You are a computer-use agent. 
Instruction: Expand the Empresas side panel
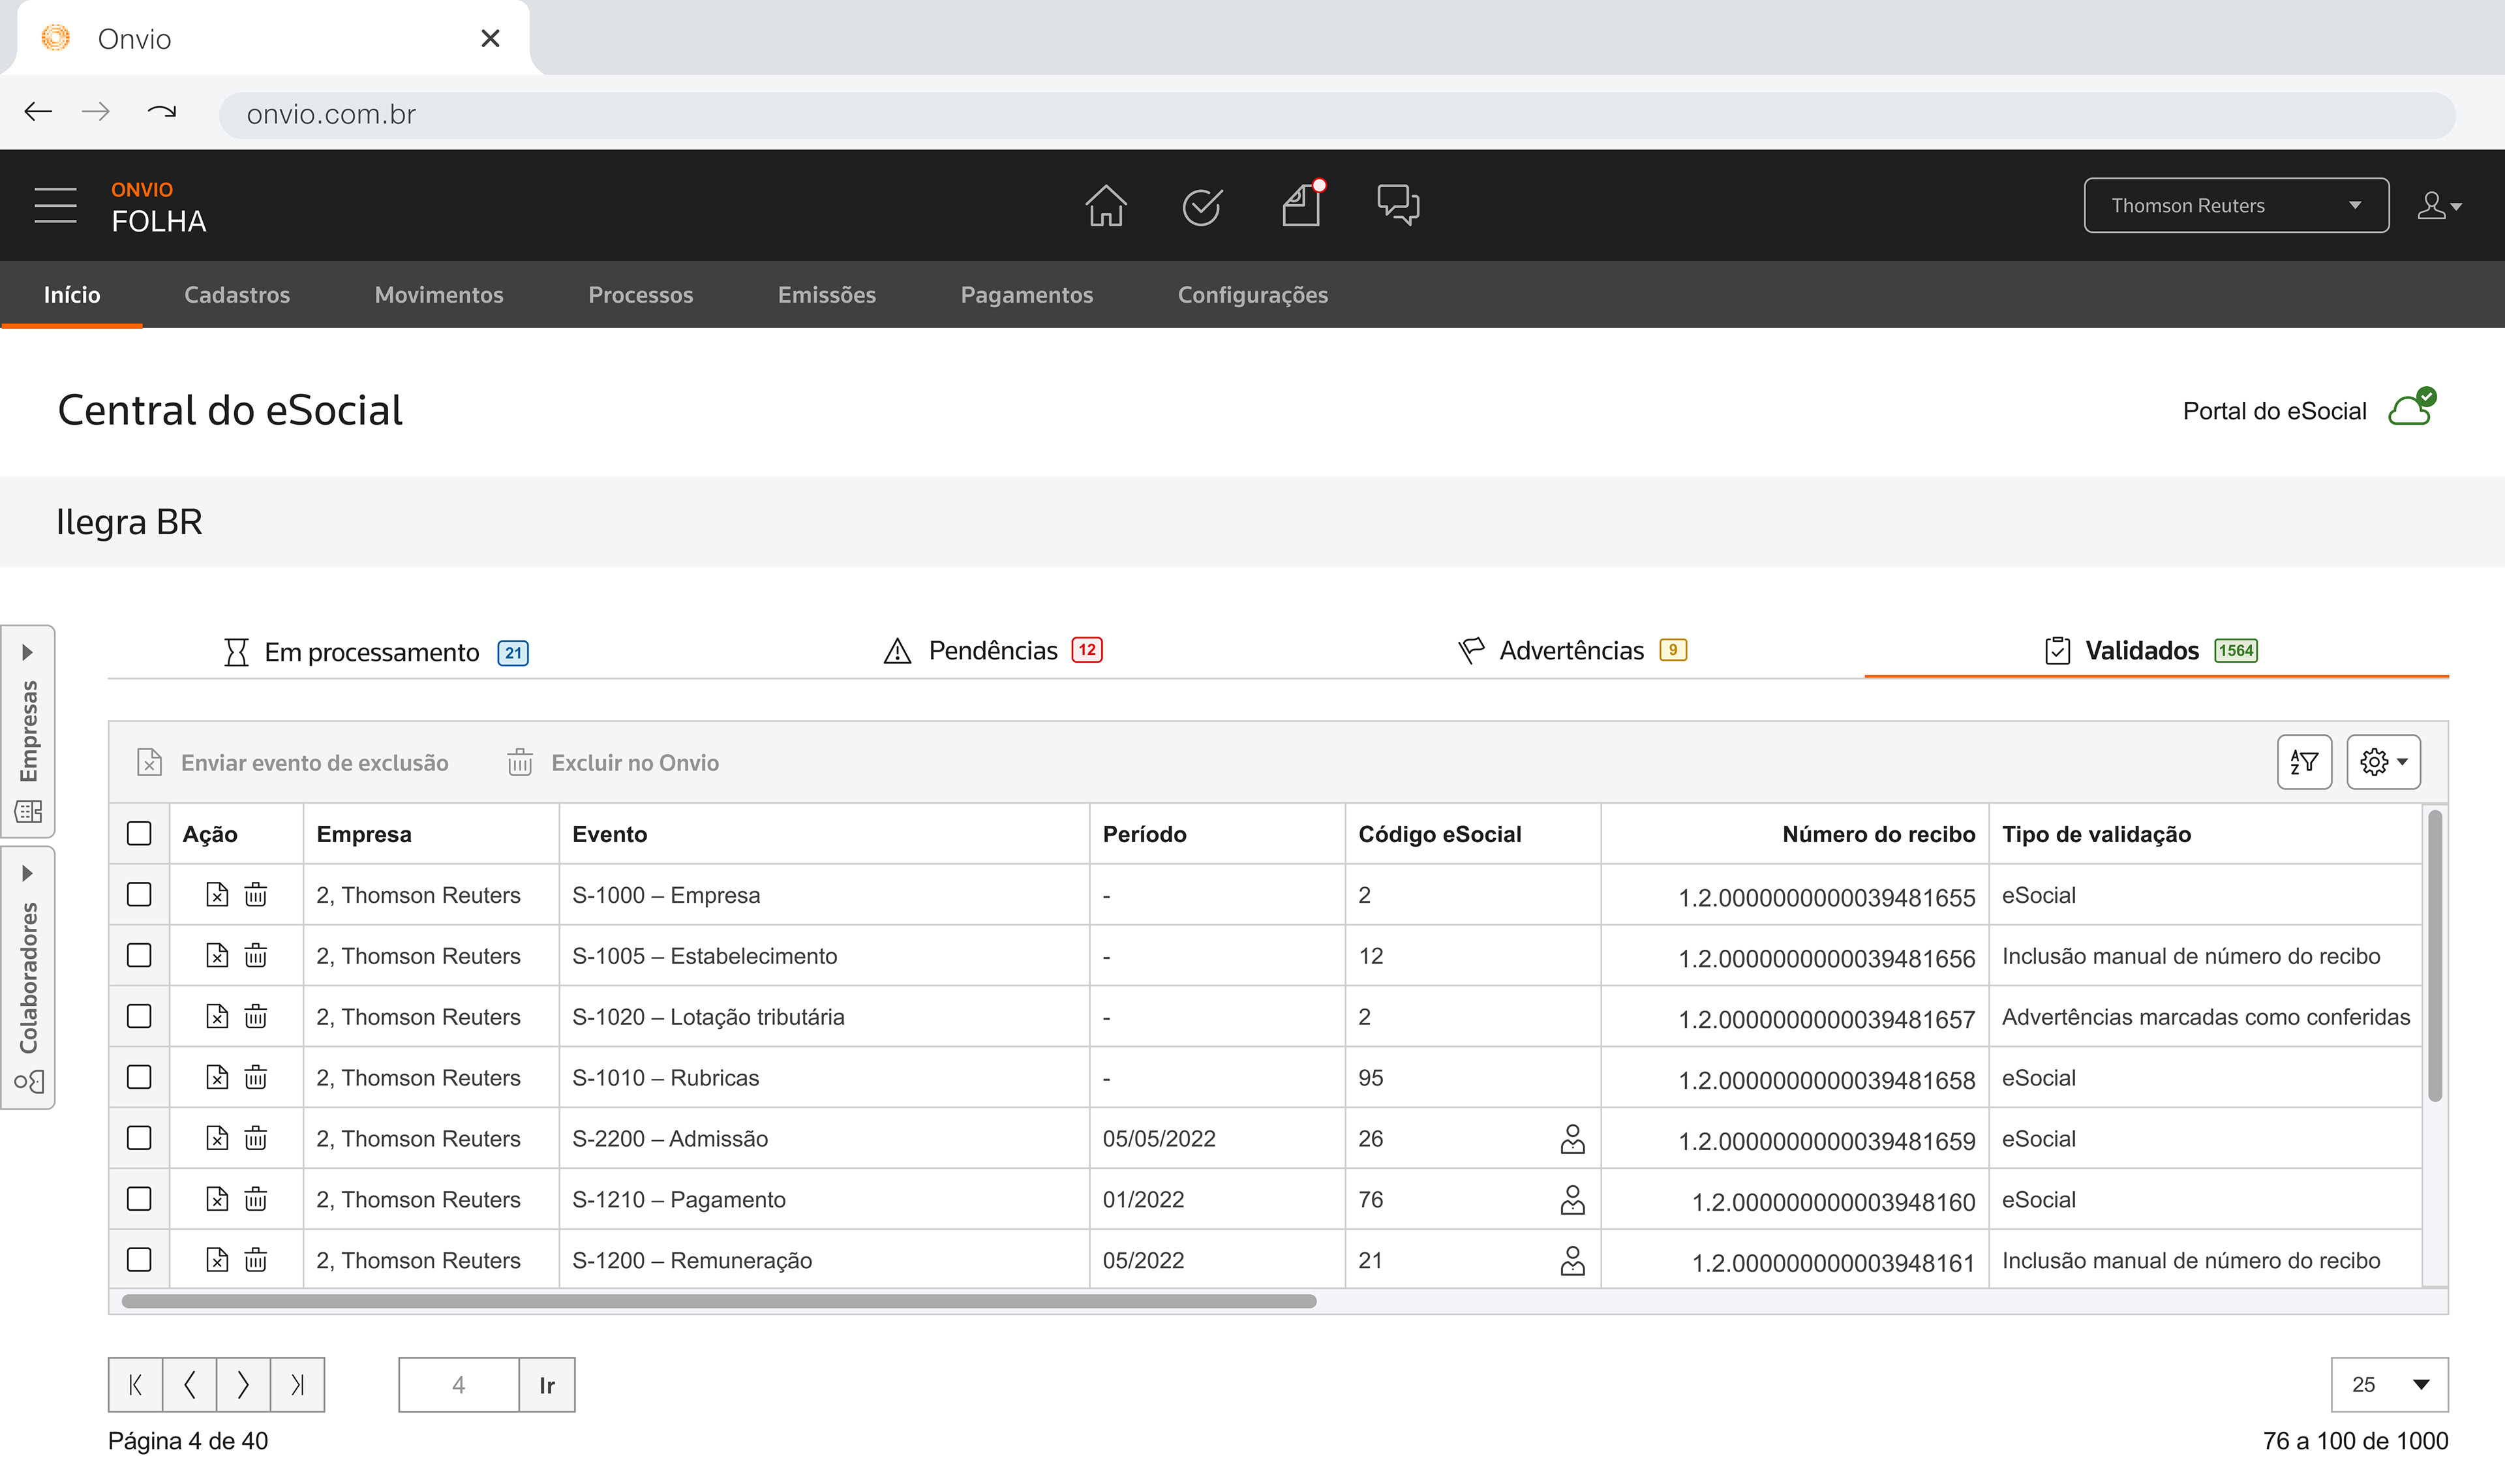point(28,731)
